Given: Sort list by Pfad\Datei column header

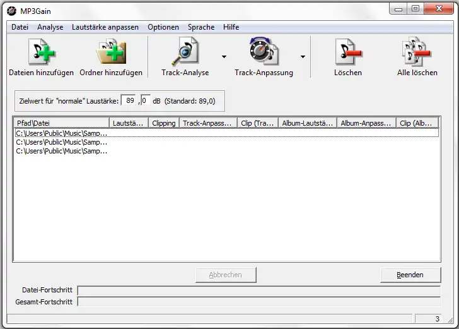Looking at the screenshot, I should [x=61, y=123].
